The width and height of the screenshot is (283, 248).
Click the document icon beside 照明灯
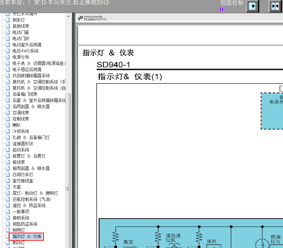(8, 230)
